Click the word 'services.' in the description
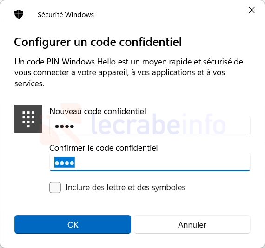Screen dimensions: 265x248 tap(29, 83)
